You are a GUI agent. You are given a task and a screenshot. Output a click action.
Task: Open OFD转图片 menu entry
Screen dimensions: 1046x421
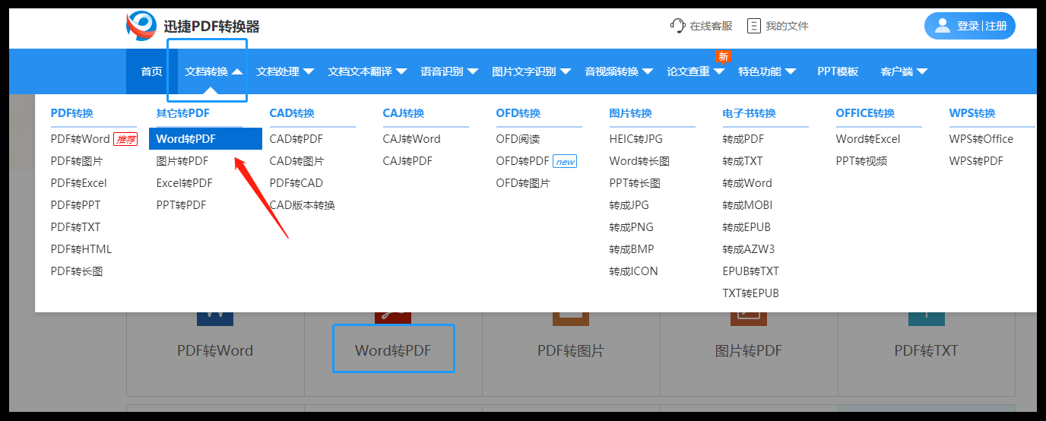[x=524, y=183]
